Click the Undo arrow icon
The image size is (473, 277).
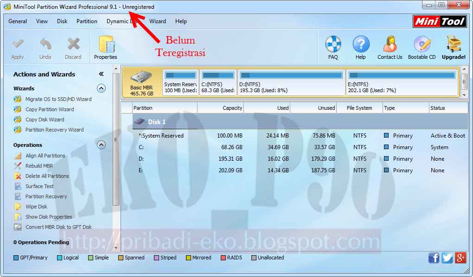tap(45, 44)
